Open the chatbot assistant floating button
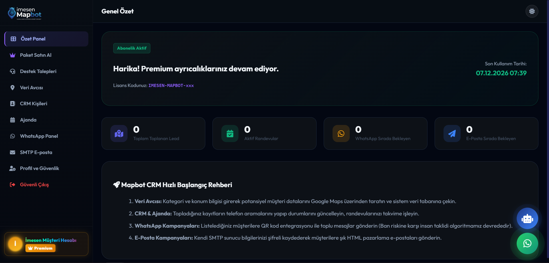 [x=527, y=219]
